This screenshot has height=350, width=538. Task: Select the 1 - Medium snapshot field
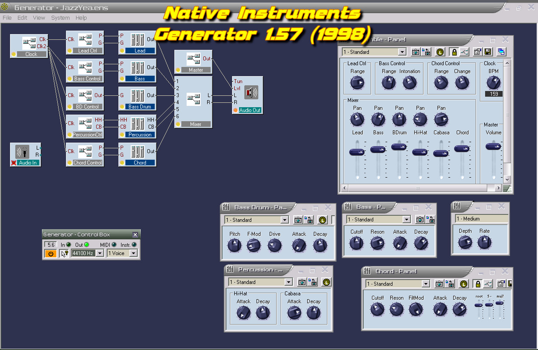pos(481,218)
